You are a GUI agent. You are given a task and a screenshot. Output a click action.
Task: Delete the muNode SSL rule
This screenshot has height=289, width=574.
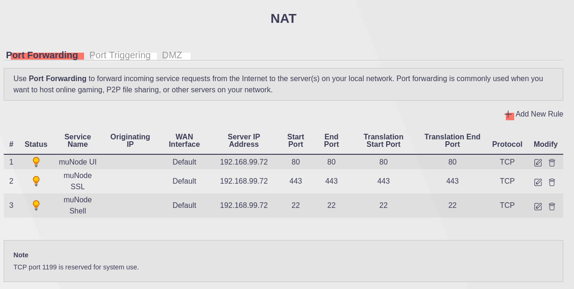pyautogui.click(x=552, y=182)
